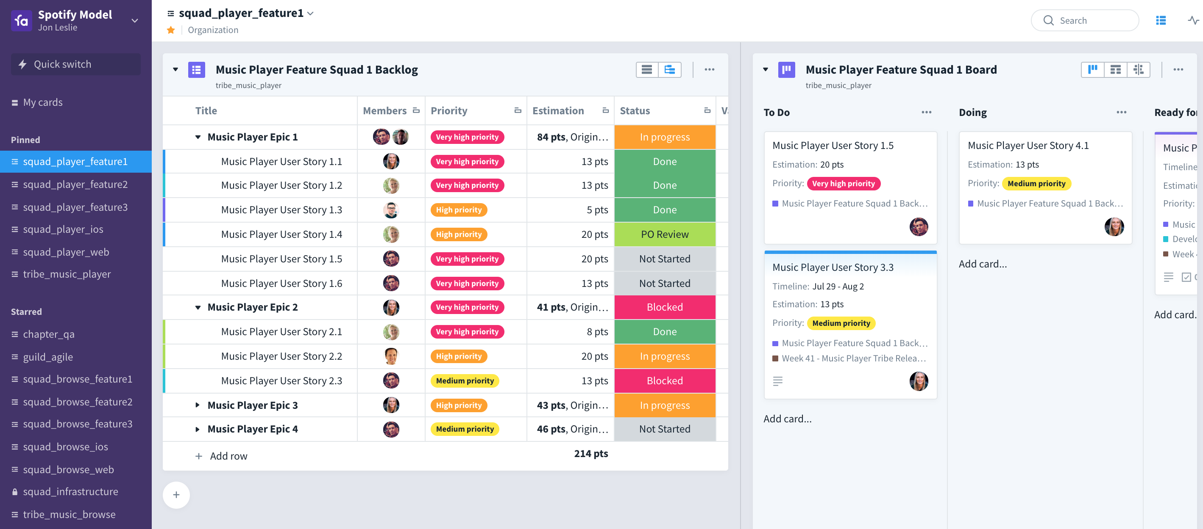This screenshot has width=1203, height=529.
Task: Click Add card in Doing column
Action: pyautogui.click(x=983, y=264)
